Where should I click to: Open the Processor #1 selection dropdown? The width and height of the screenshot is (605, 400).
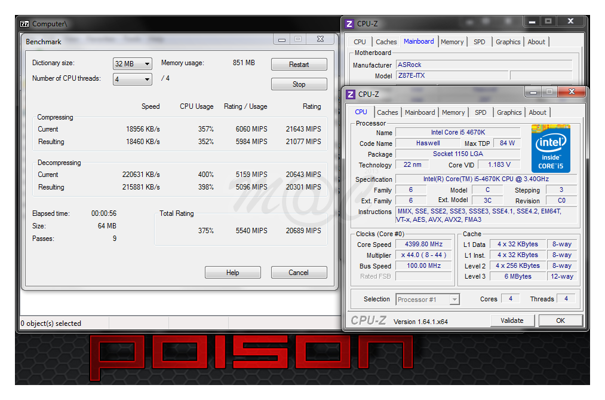point(427,300)
